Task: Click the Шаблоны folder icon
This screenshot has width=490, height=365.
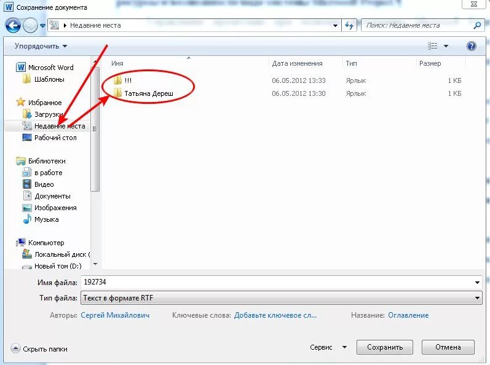Action: (27, 79)
